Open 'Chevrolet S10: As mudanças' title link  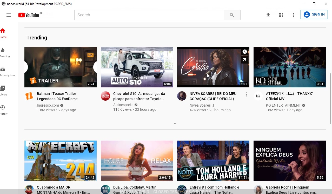pyautogui.click(x=139, y=96)
